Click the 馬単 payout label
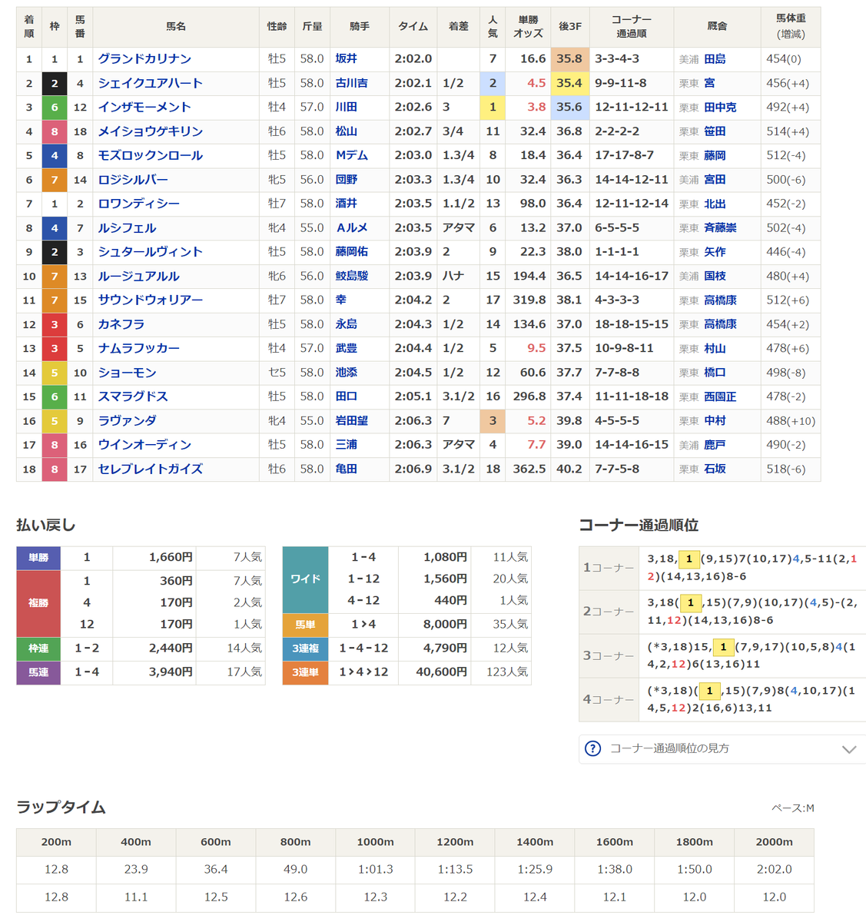Screen dimensions: 866x922 tap(306, 625)
